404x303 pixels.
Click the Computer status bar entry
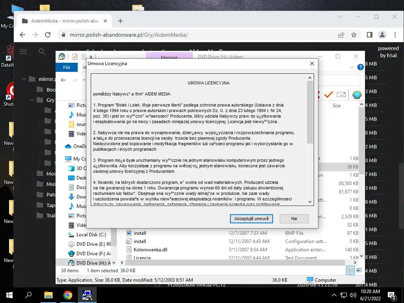[x=322, y=280]
